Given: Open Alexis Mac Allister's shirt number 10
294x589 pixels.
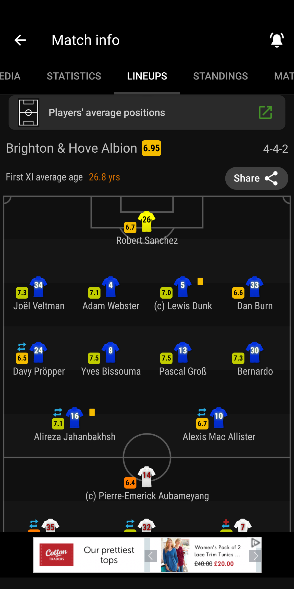Looking at the screenshot, I should click(x=219, y=417).
